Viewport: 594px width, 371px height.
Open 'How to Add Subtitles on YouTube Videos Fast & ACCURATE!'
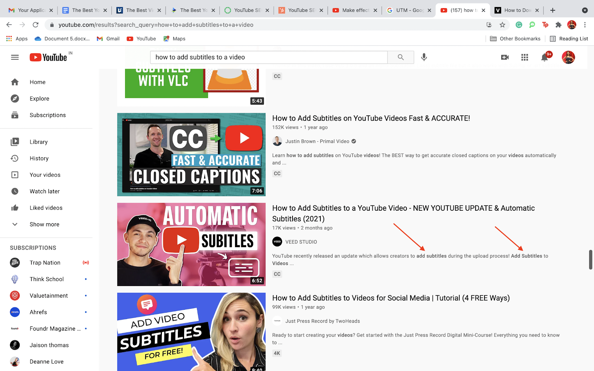click(371, 118)
